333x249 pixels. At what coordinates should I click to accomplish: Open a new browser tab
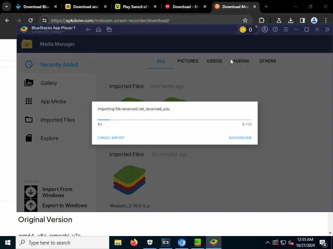266,6
